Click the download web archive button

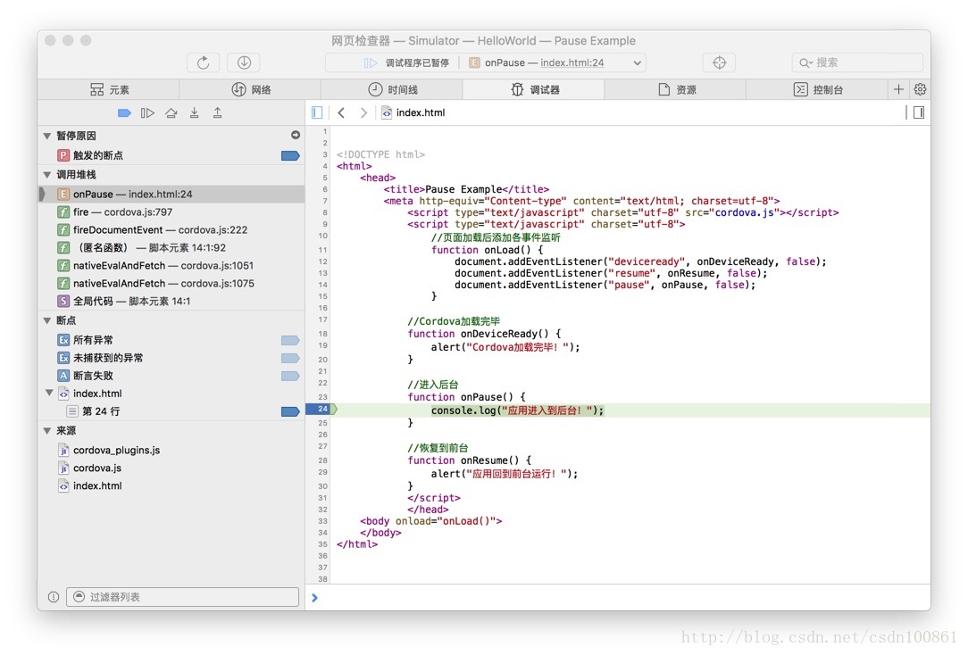pyautogui.click(x=244, y=62)
